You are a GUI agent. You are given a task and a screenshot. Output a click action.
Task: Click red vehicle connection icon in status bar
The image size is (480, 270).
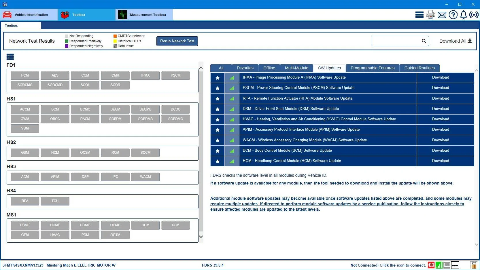pyautogui.click(x=431, y=265)
